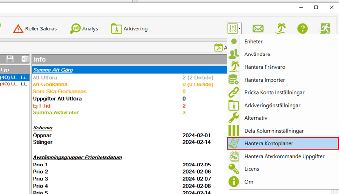Click the Prio 3 row label
This screenshot has width=339, height=194.
pos(40,179)
